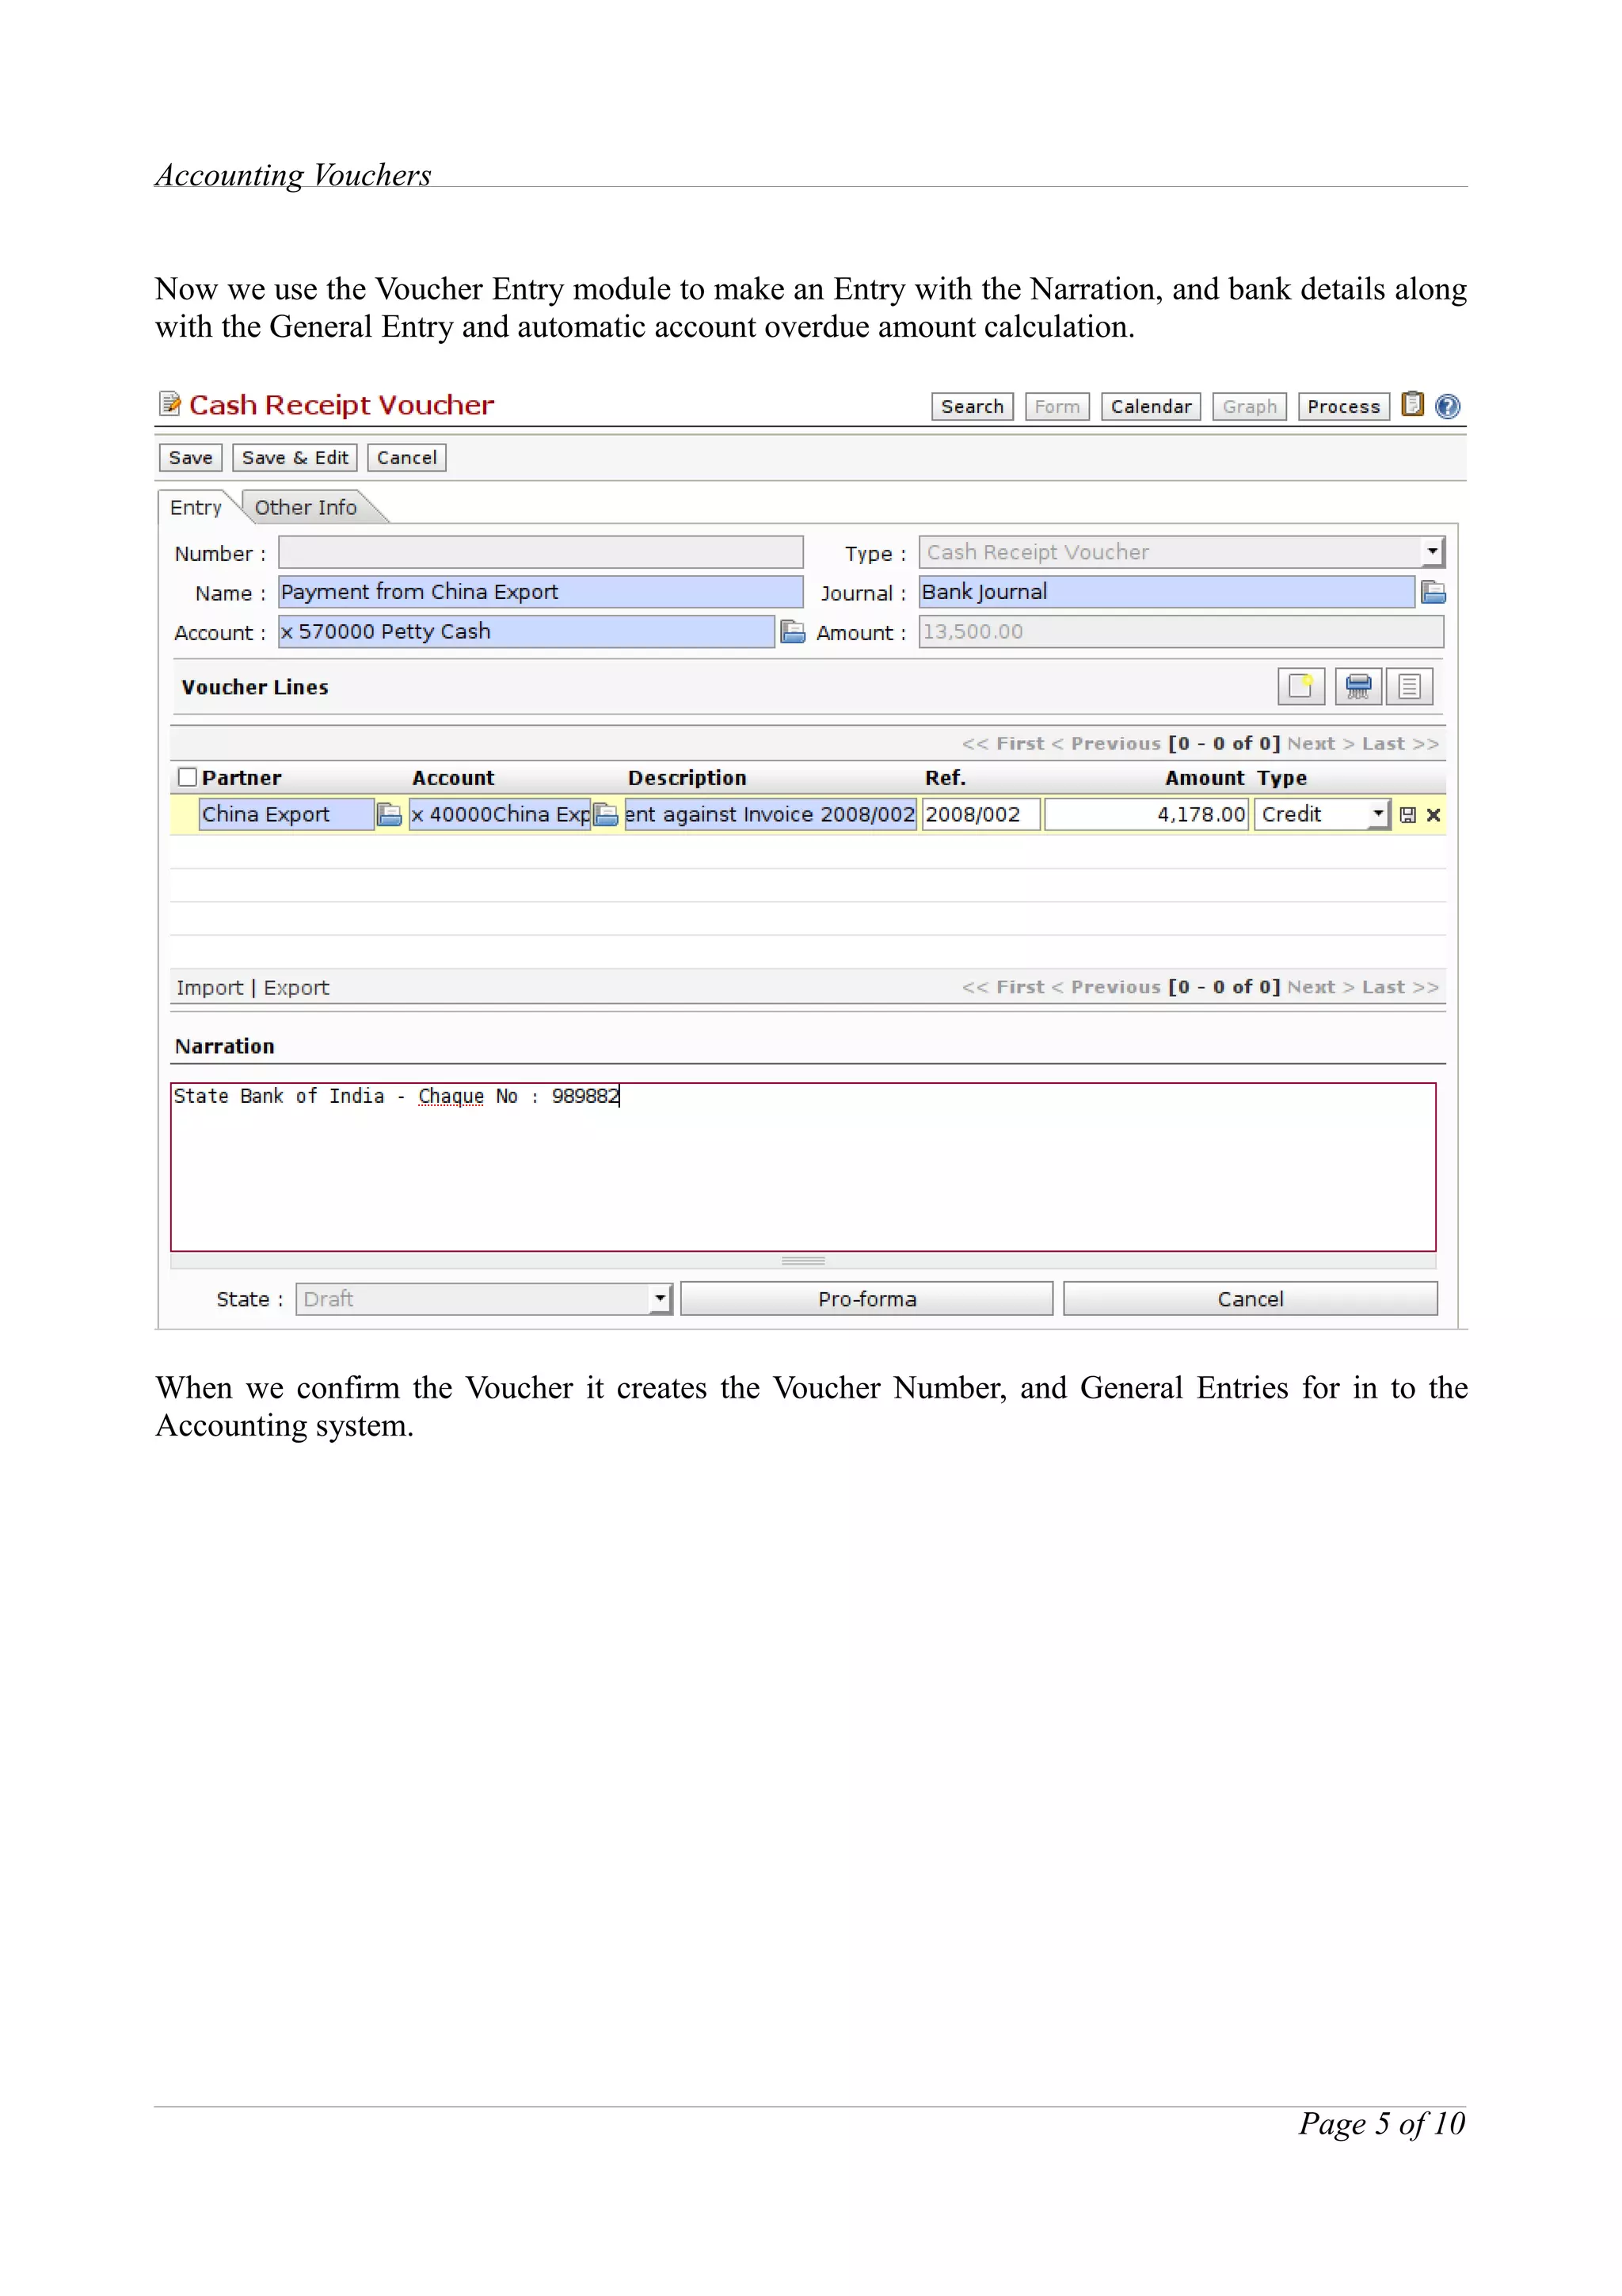Click the Type column header
Screen dimensions: 1622x2296
(1281, 778)
